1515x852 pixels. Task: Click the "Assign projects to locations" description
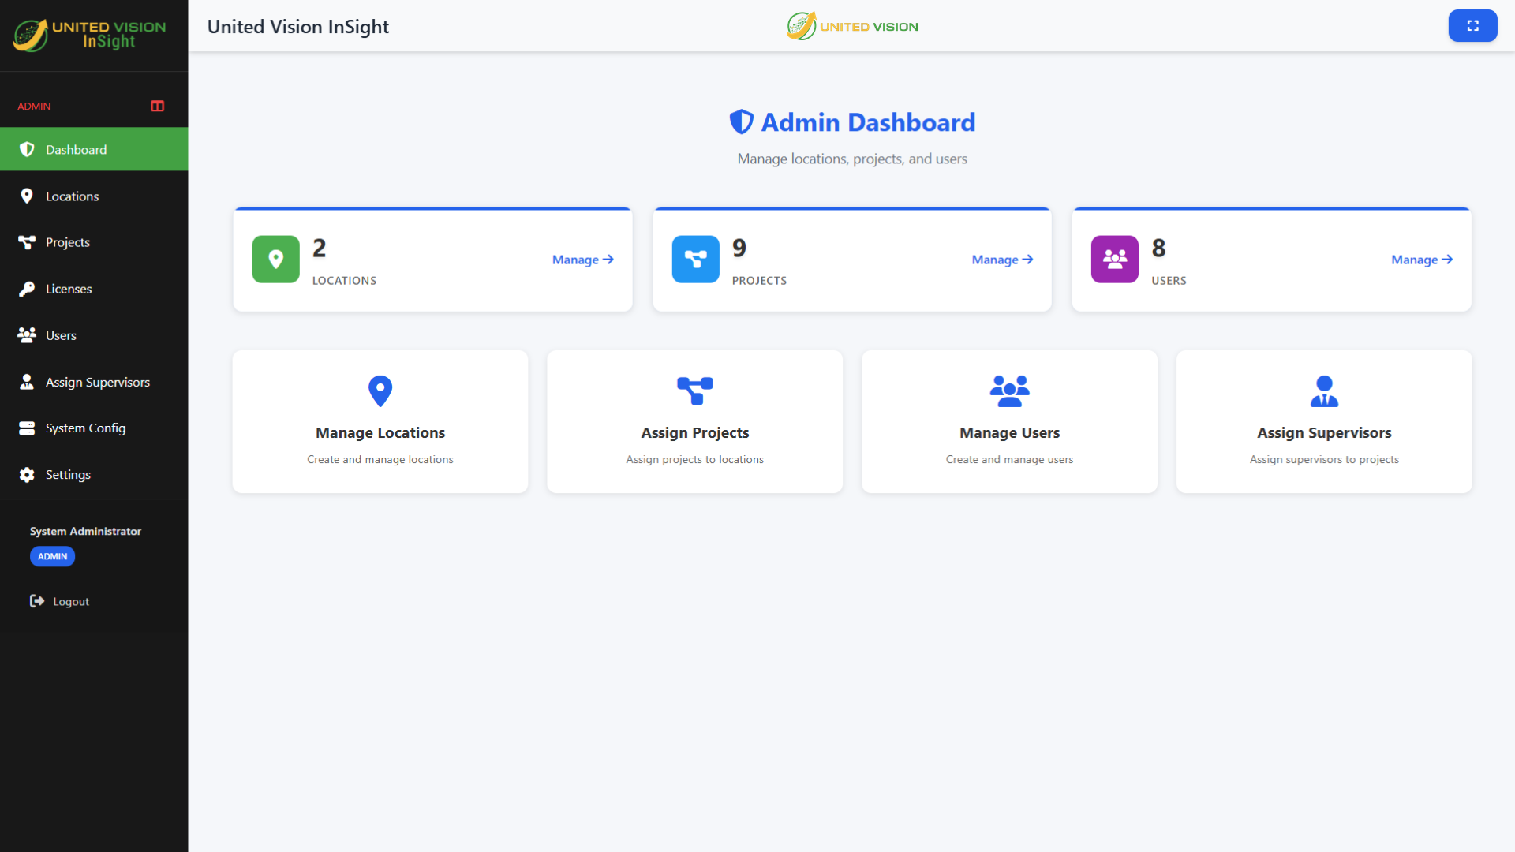click(x=695, y=459)
